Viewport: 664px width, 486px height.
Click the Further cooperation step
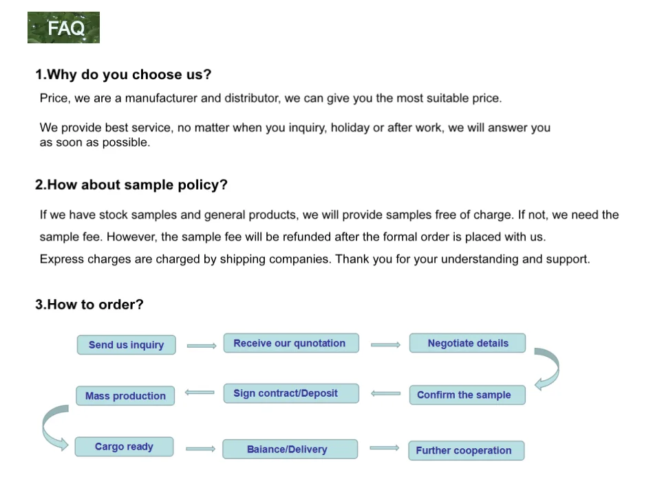[x=466, y=450]
